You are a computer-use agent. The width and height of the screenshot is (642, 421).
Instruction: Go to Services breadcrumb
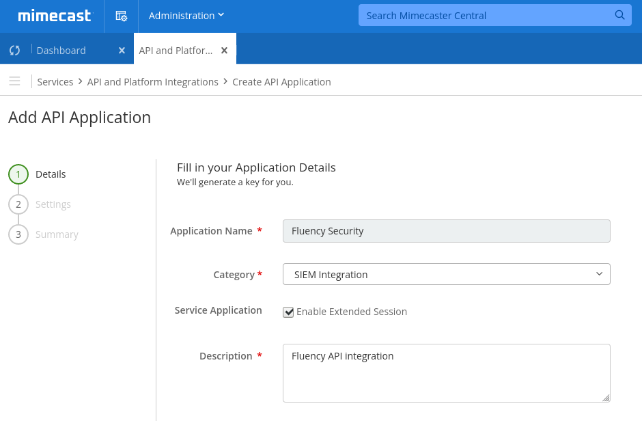click(x=55, y=82)
